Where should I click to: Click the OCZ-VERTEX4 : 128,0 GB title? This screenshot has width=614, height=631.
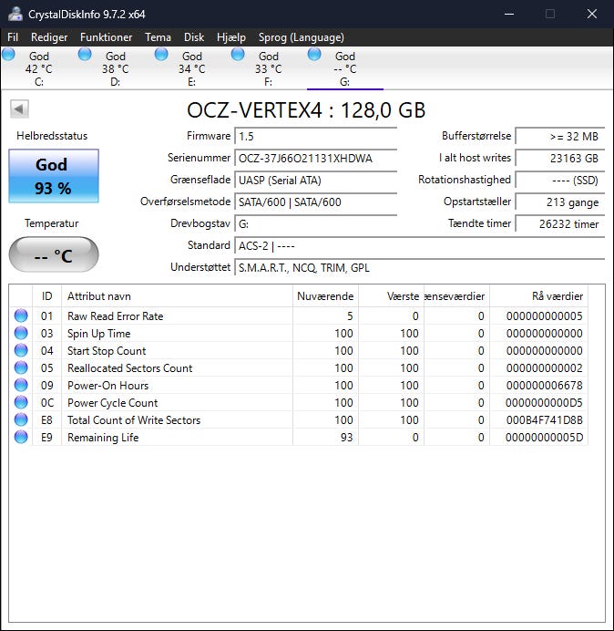click(306, 109)
